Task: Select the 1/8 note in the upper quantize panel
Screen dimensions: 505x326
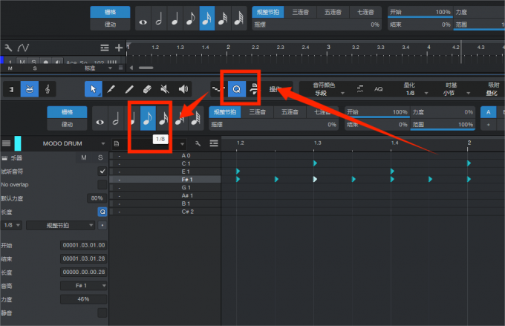Action: click(x=191, y=18)
